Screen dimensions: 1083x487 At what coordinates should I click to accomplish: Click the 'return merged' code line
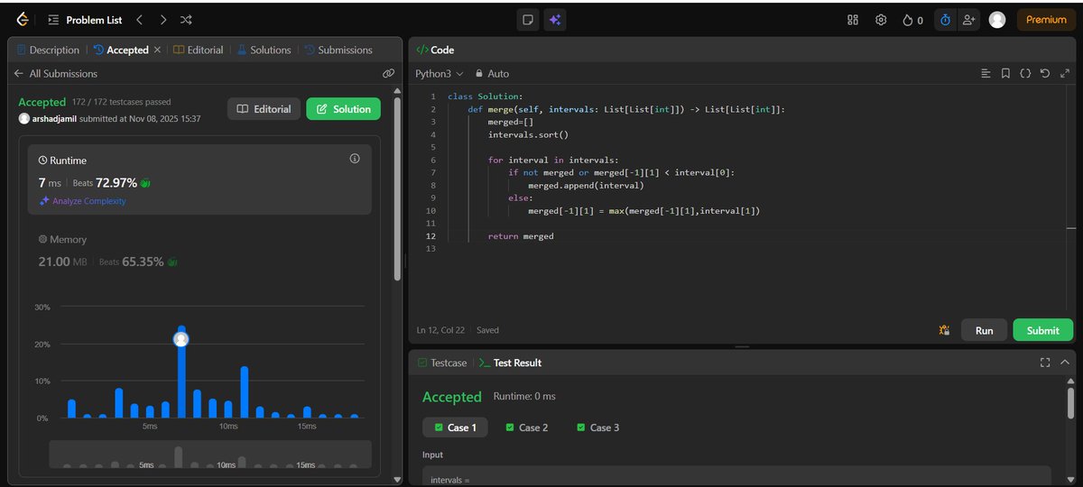click(x=520, y=236)
